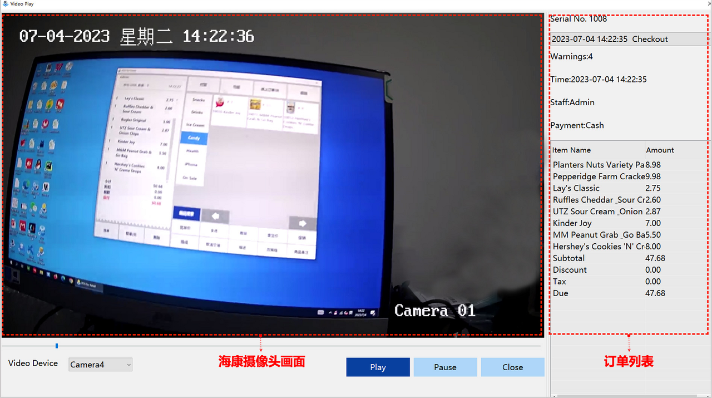
Task: Click the Video Device label
Action: point(33,363)
